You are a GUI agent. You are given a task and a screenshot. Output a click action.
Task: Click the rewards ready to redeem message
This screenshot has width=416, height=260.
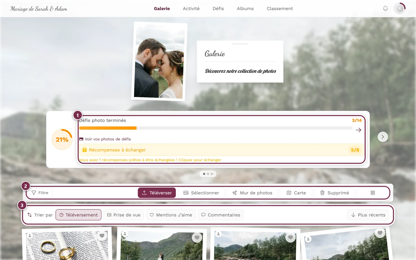[x=150, y=160]
